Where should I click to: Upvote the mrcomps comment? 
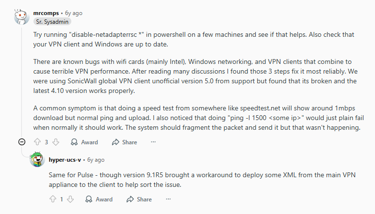[37, 142]
